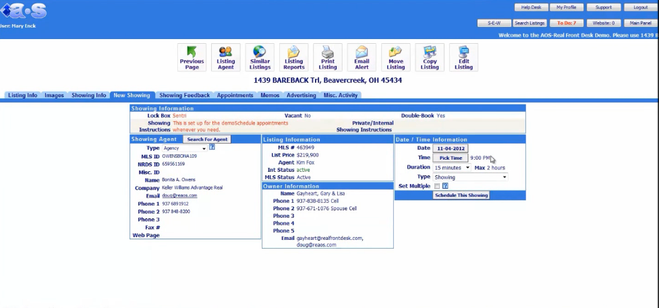The height and width of the screenshot is (308, 659).
Task: Open the Showing Feedback tab
Action: click(185, 96)
